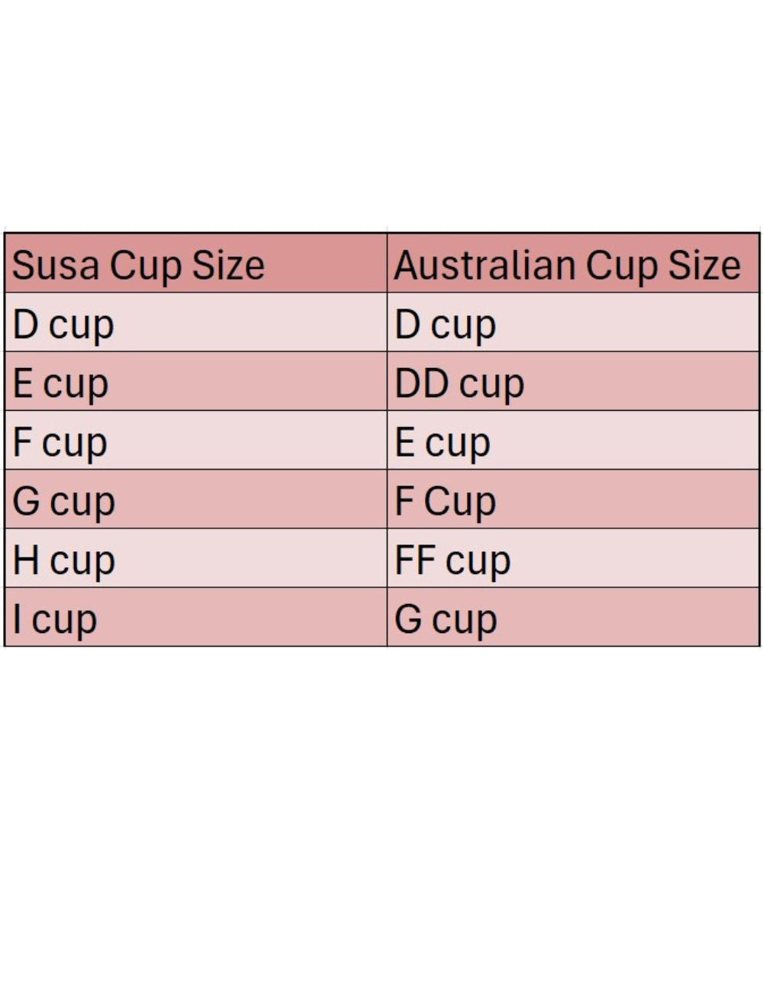Select the Susa F cup cell
763x998 pixels.
(x=195, y=441)
